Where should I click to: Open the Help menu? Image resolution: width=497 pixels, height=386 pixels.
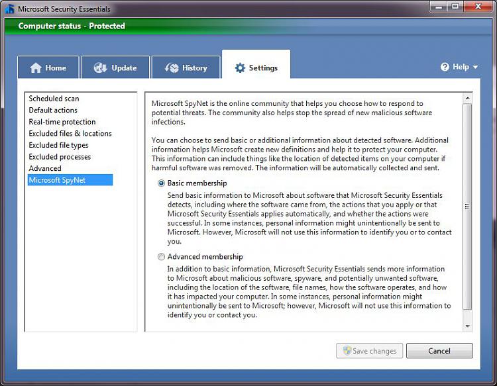[x=459, y=67]
